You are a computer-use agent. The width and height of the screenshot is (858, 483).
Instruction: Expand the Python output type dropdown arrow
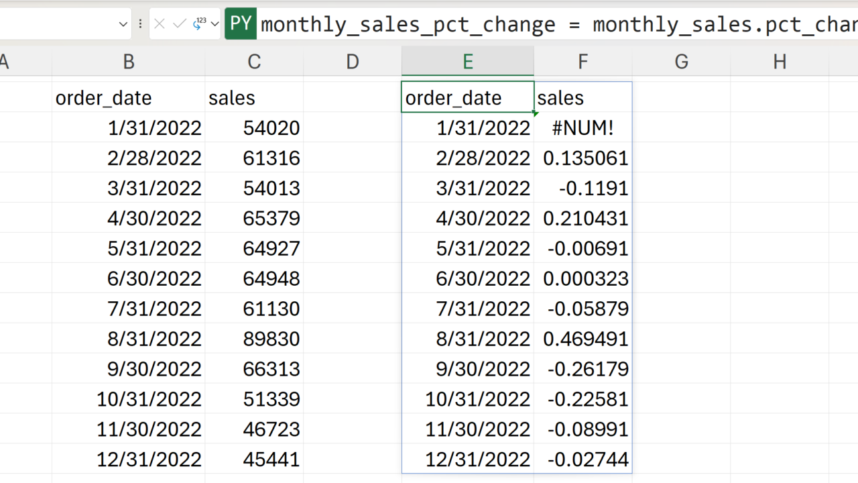214,24
